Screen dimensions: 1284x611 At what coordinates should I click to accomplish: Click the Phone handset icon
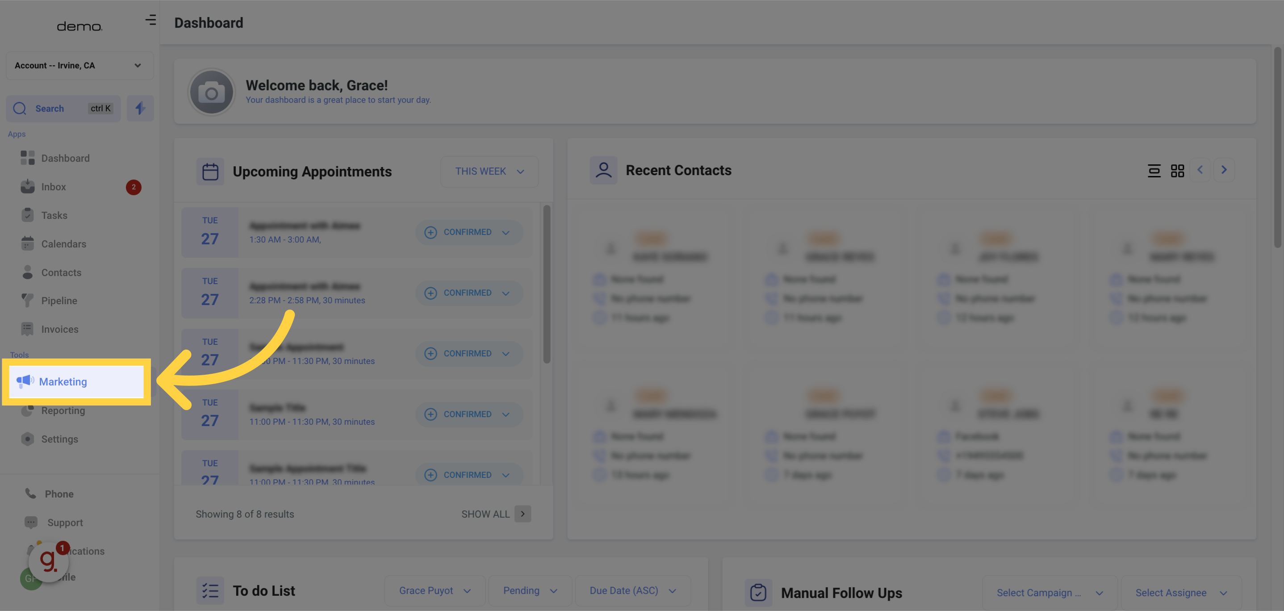click(31, 494)
